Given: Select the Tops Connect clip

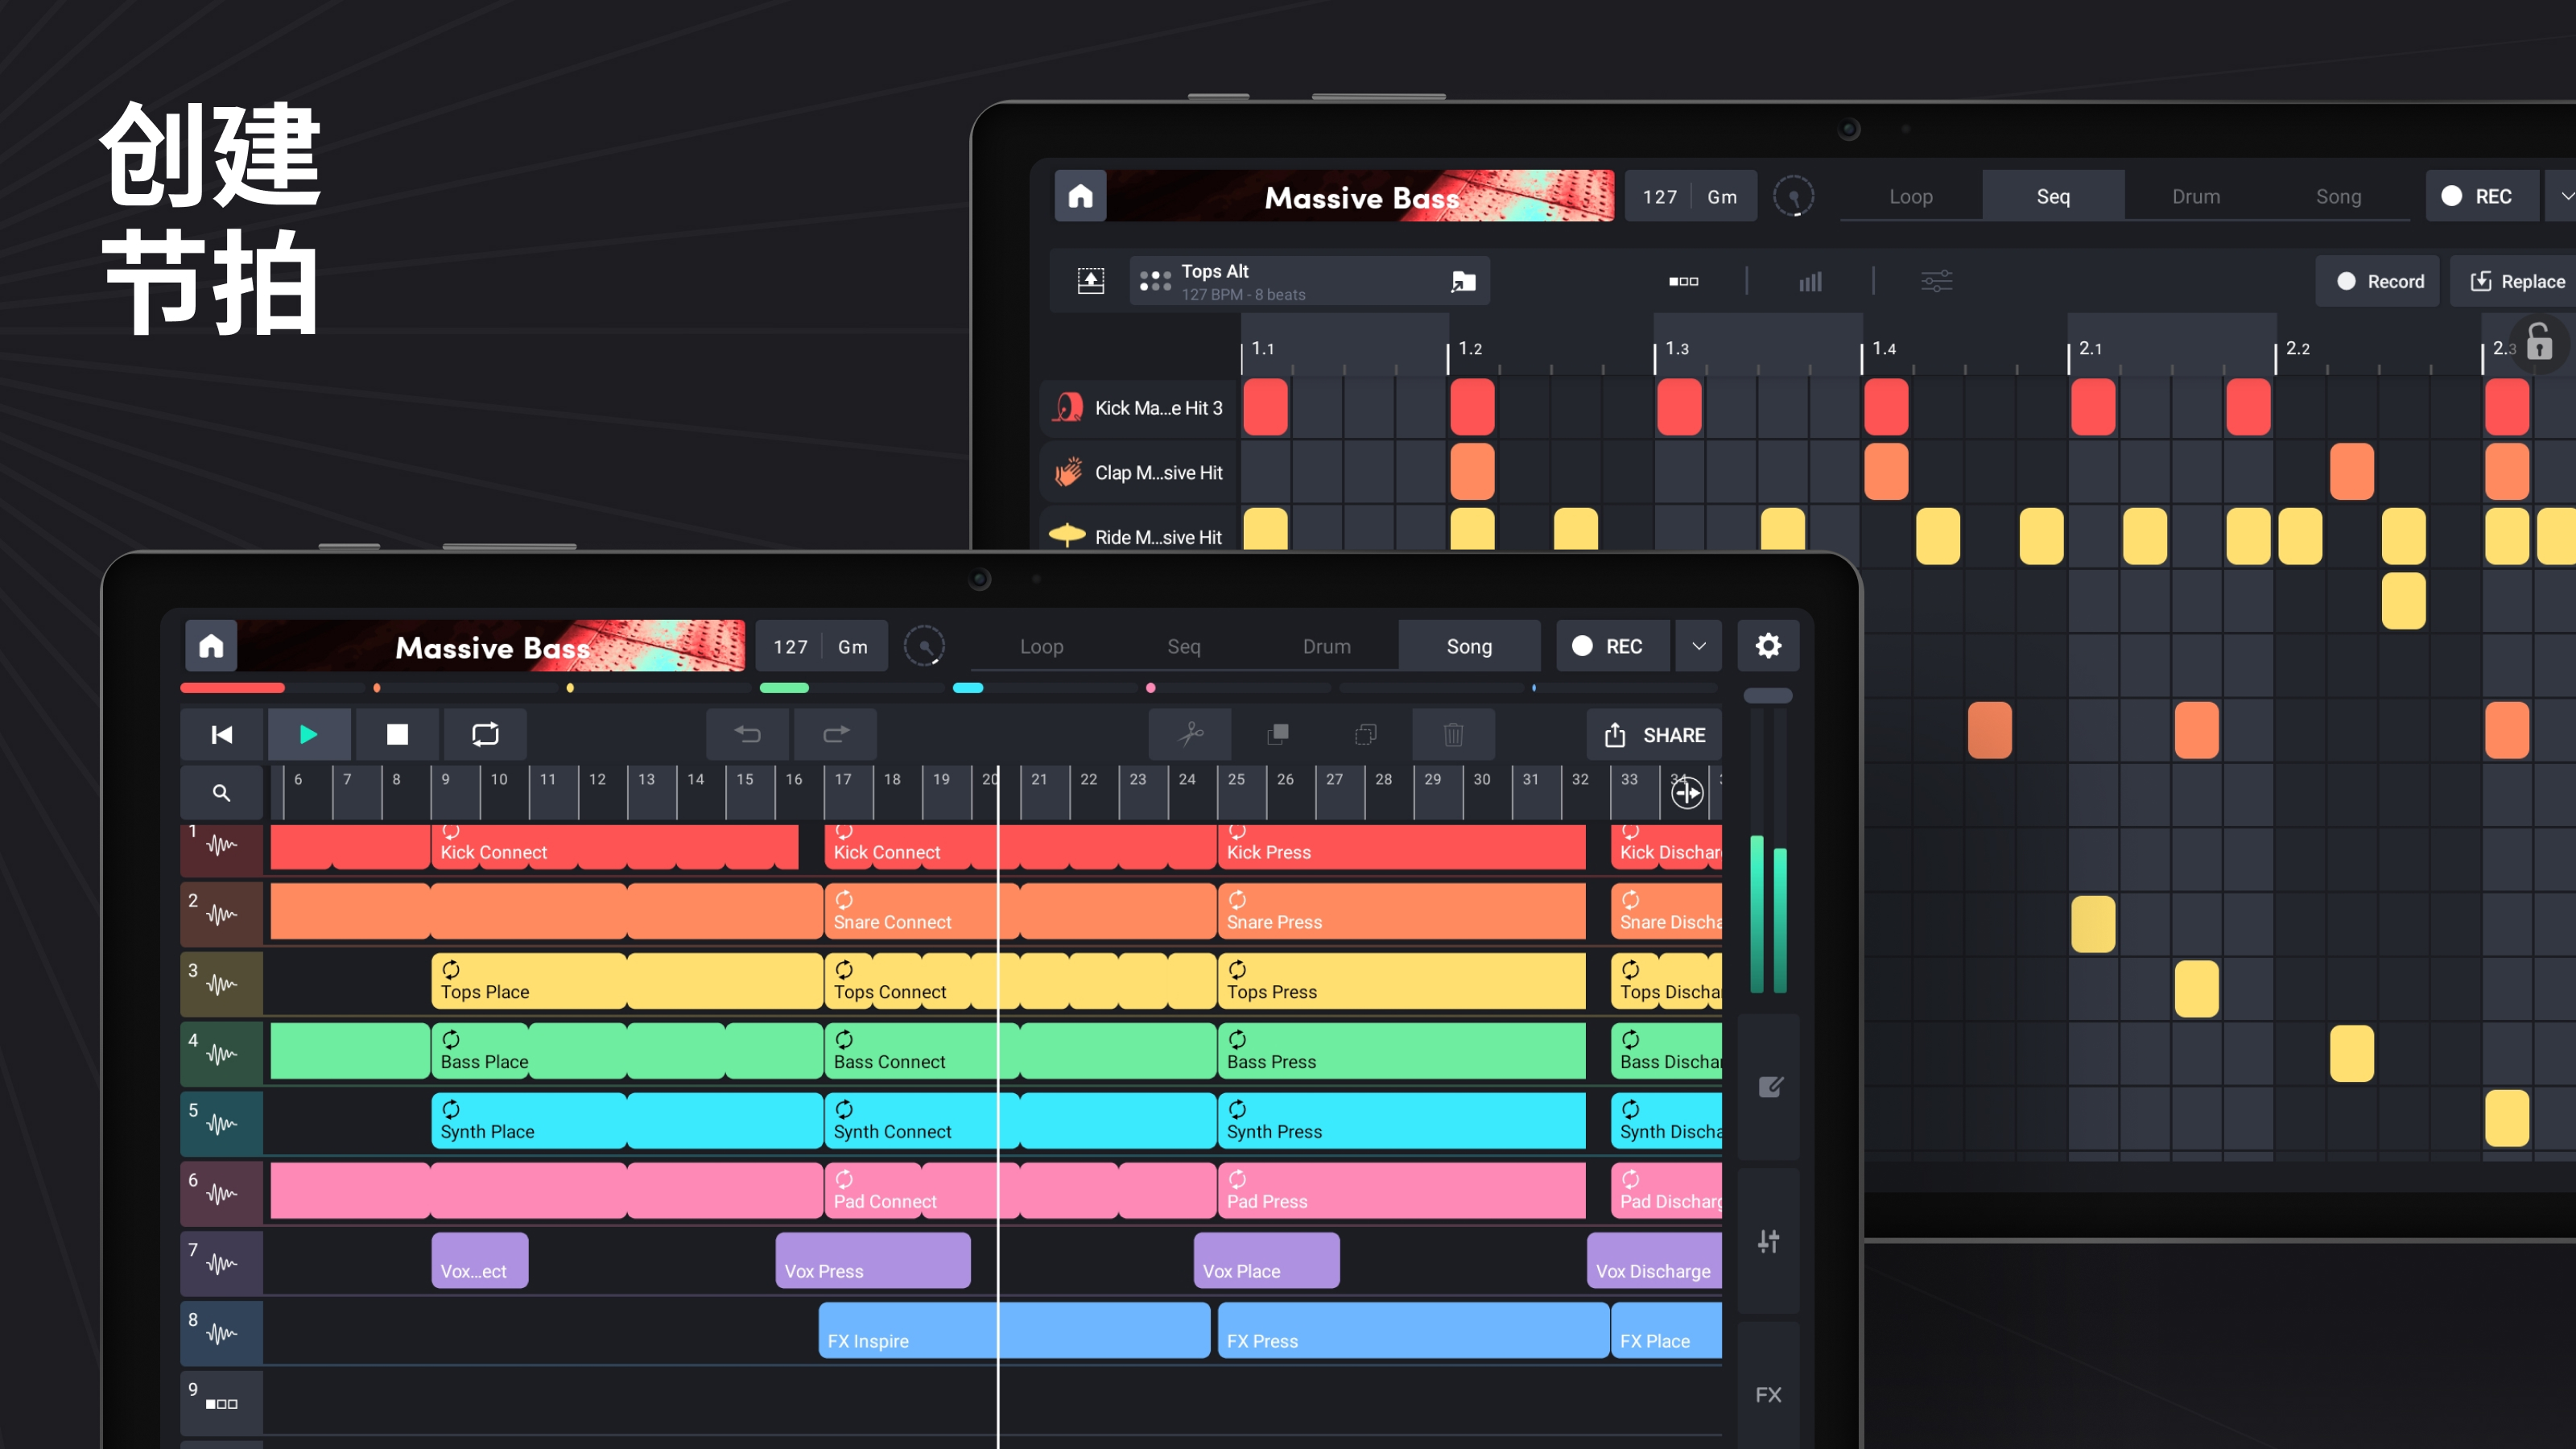Looking at the screenshot, I should (x=1019, y=981).
